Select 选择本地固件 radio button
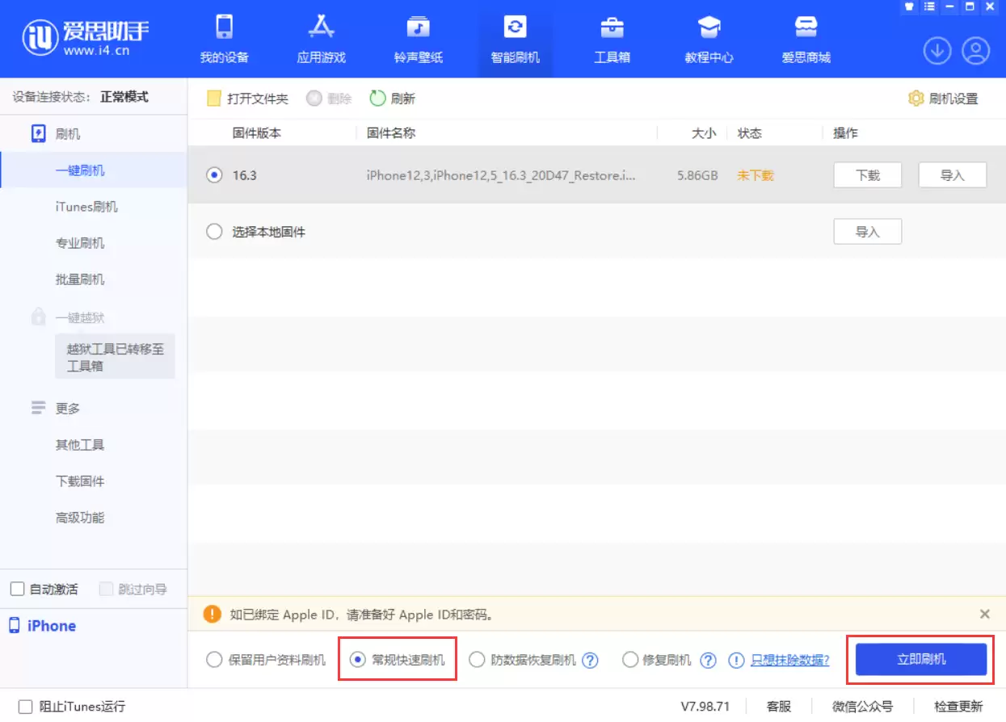 click(x=214, y=232)
